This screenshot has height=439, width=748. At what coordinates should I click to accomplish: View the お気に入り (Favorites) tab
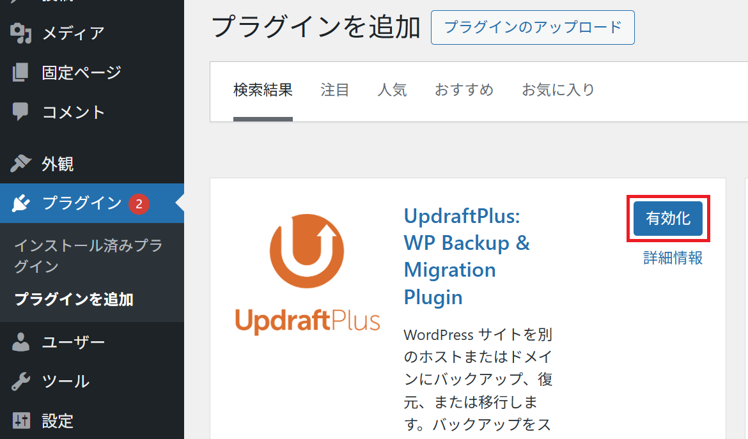(558, 90)
